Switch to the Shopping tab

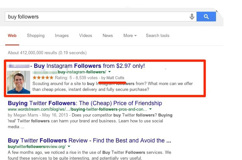(x=36, y=36)
